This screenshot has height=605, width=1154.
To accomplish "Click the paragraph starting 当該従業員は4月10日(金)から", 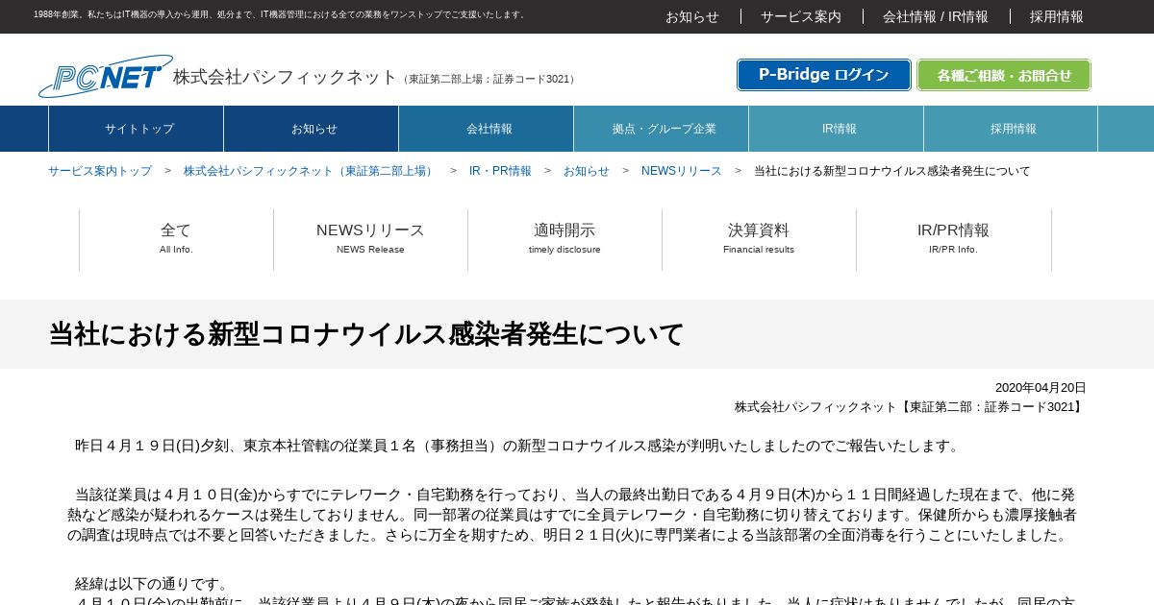I will coord(572,515).
